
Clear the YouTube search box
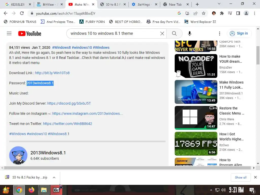click(x=162, y=34)
